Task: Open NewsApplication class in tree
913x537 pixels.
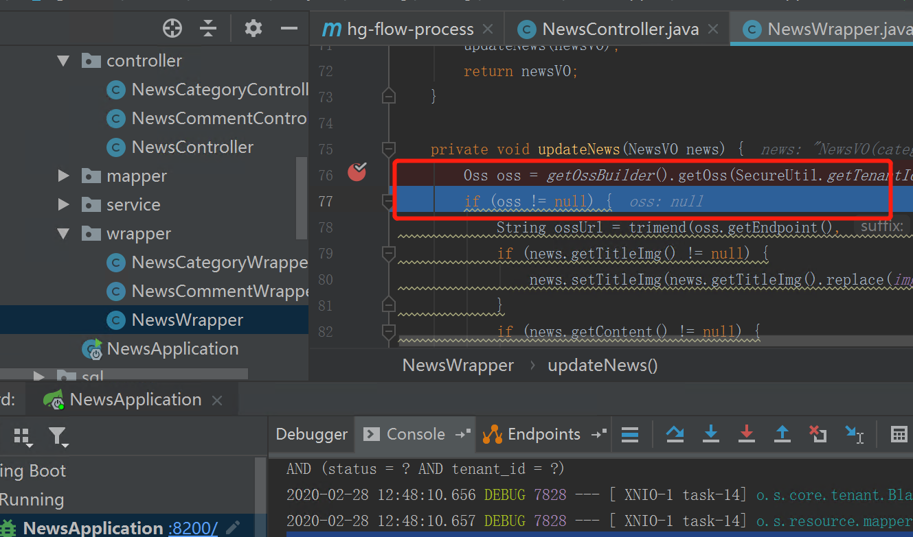Action: pyautogui.click(x=160, y=349)
